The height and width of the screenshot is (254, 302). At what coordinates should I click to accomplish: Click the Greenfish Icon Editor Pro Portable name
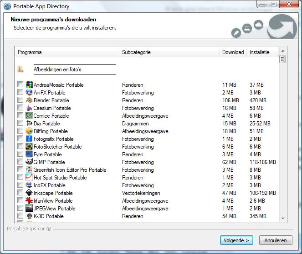pos(70,170)
